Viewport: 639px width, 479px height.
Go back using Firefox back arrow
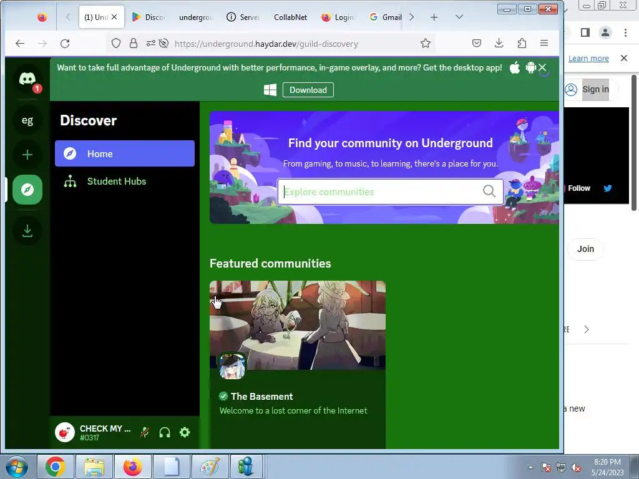click(20, 43)
